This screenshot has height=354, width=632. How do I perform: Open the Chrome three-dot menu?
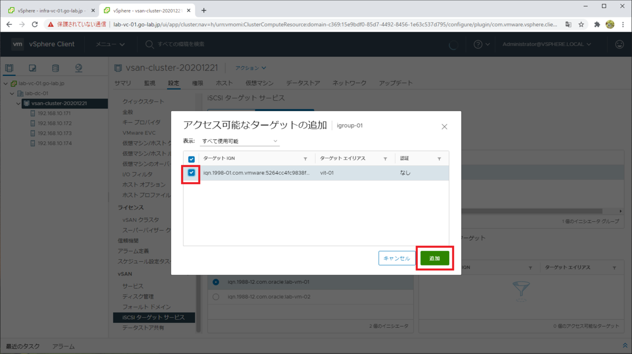[x=624, y=24]
